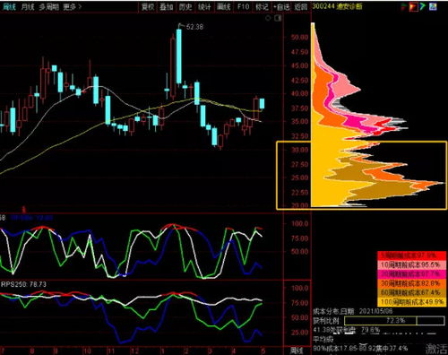448x355 pixels.
Task: Open the 复权 adjustment menu
Action: (148, 7)
